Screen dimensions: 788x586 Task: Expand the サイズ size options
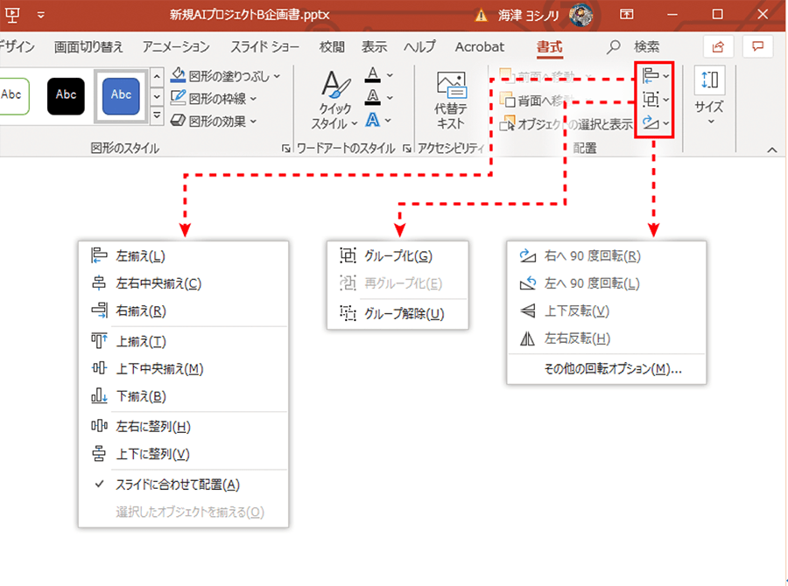click(x=709, y=96)
